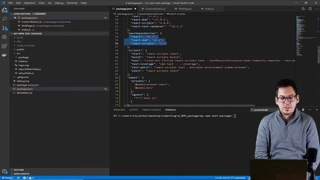The width and height of the screenshot is (320, 180).
Task: Click Open Changes icon in editor toolbar
Action: [x=303, y=9]
